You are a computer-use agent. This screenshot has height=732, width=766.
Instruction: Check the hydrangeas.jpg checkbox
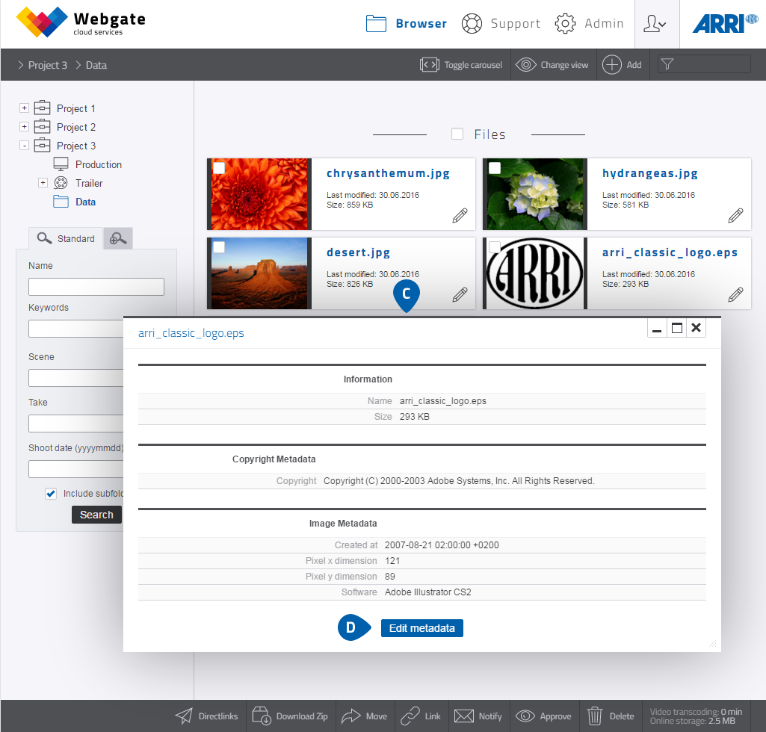[495, 168]
